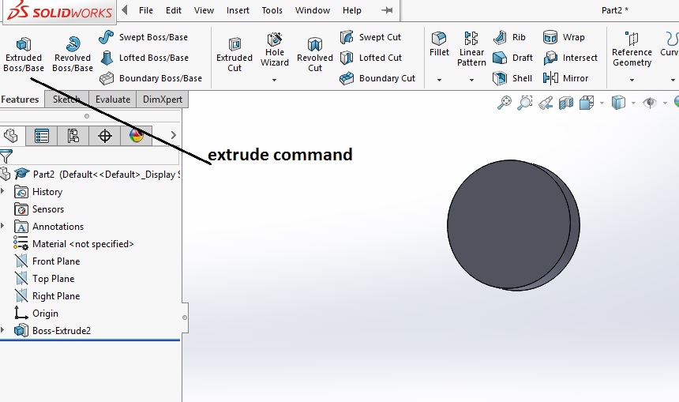Open the Window menu
This screenshot has height=402, width=679.
[313, 10]
